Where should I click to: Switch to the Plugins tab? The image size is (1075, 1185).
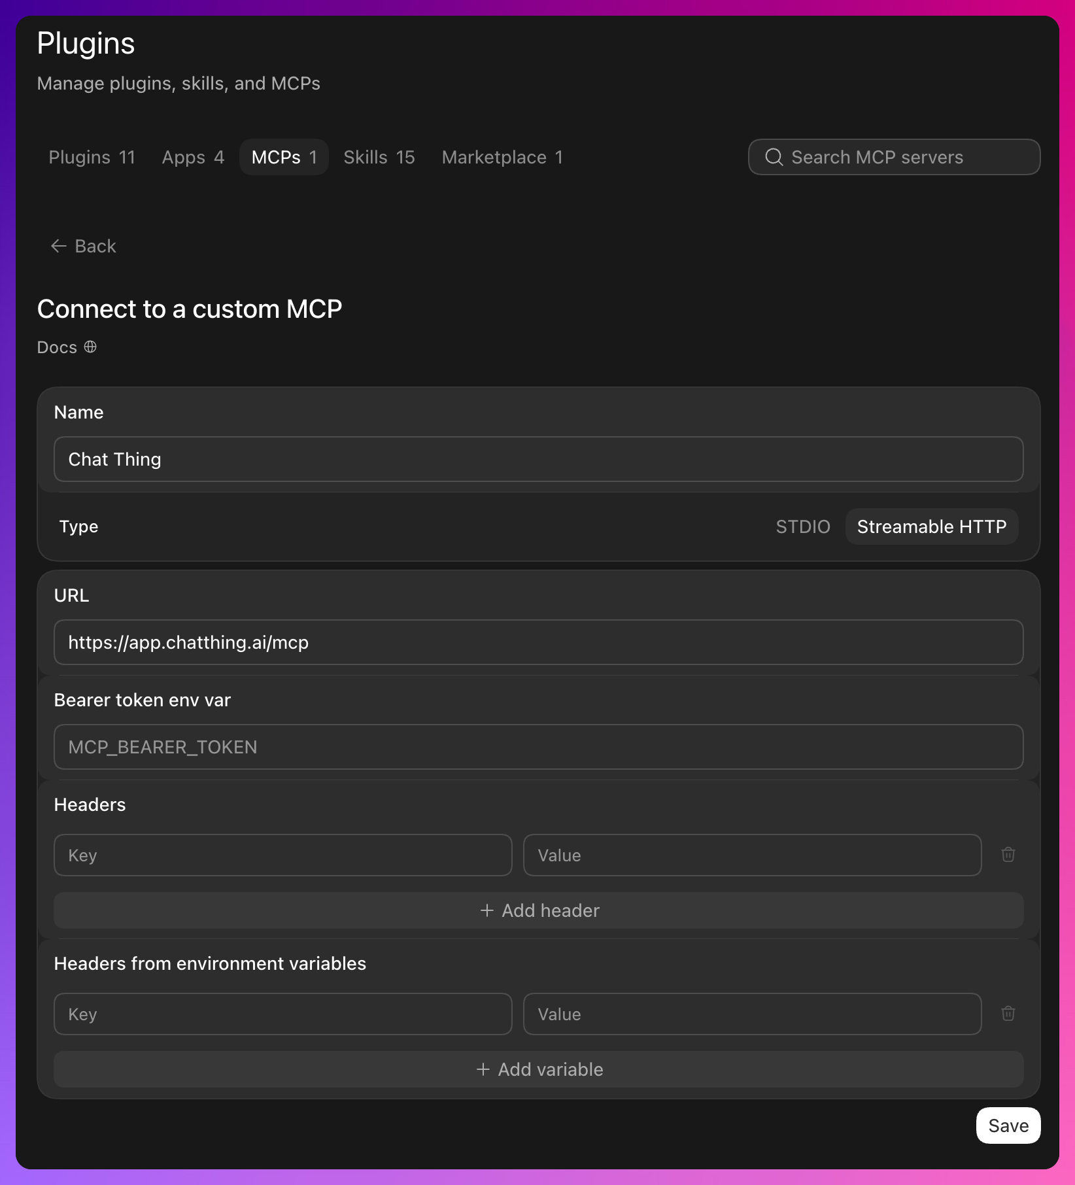92,157
